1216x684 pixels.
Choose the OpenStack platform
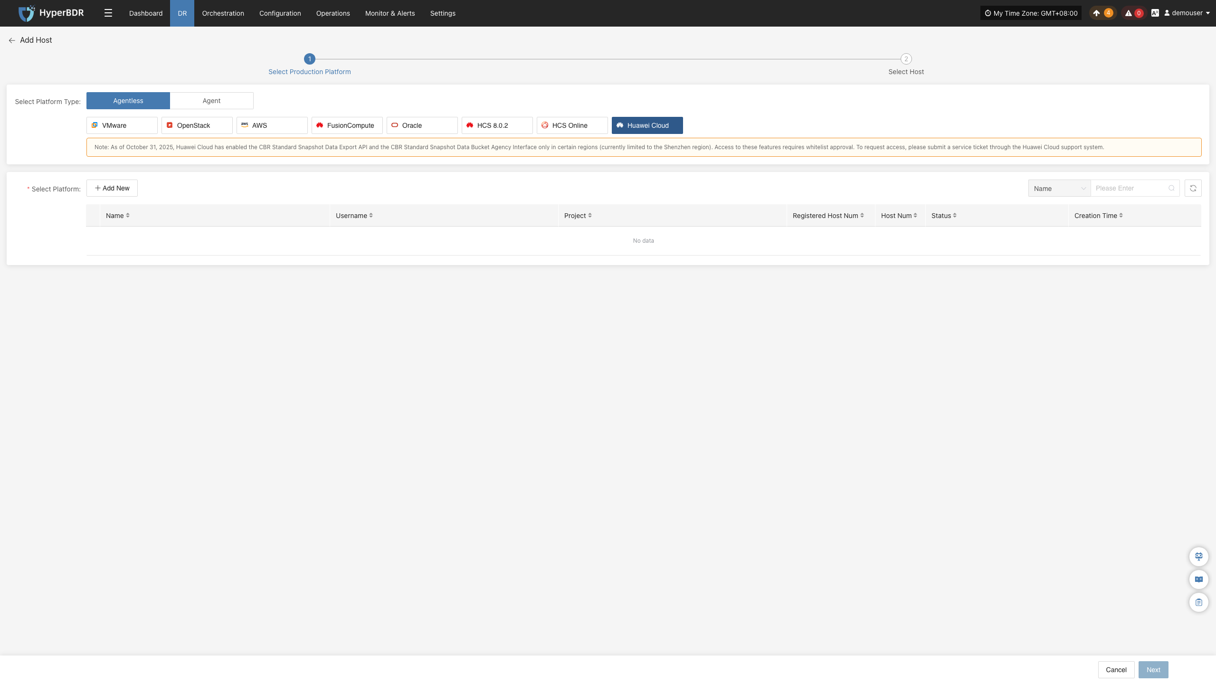click(x=197, y=125)
